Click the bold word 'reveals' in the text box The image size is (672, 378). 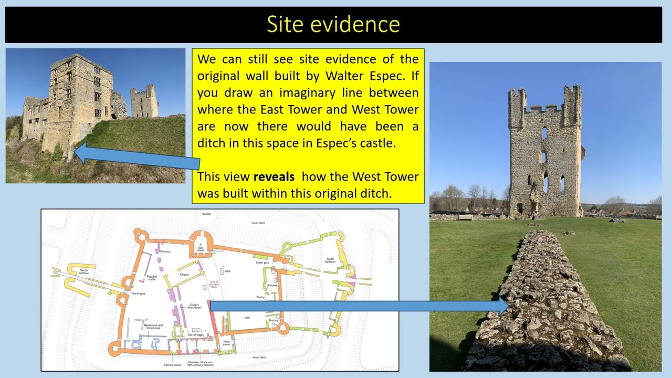[x=274, y=177]
